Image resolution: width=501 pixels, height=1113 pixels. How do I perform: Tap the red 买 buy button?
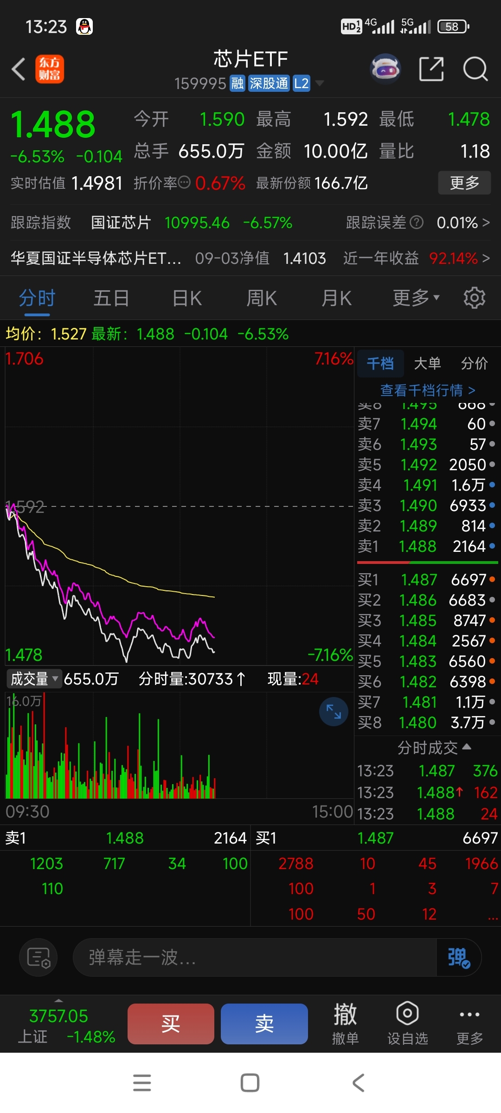tap(171, 1023)
